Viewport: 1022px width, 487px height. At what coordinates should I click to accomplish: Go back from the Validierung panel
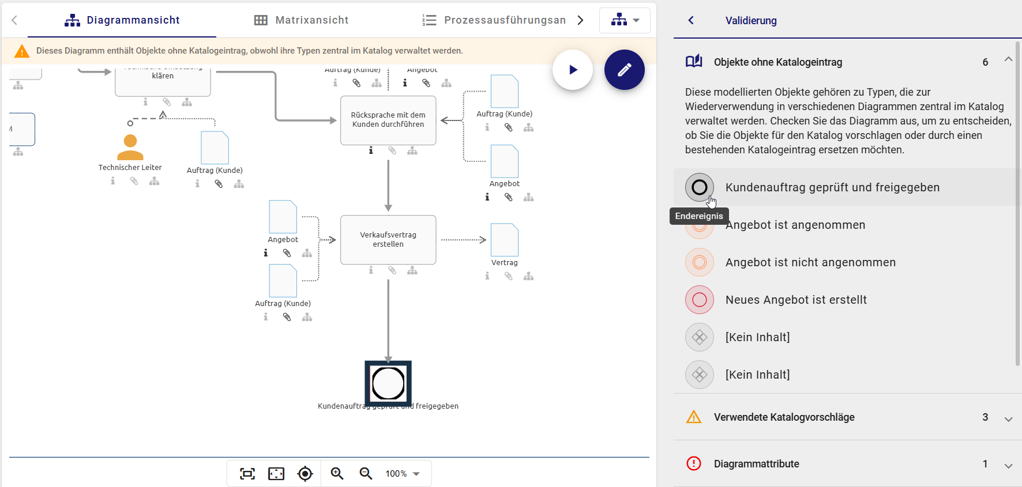tap(691, 20)
